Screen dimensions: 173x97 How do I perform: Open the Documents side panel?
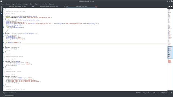coord(1,10)
